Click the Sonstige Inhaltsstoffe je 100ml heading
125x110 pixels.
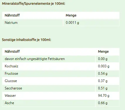(26, 40)
